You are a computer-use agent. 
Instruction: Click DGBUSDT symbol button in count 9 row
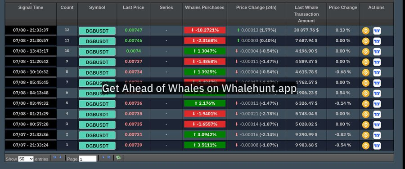[97, 62]
